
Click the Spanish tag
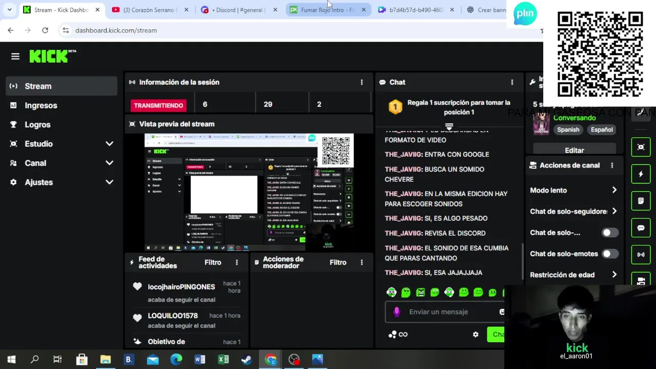568,130
